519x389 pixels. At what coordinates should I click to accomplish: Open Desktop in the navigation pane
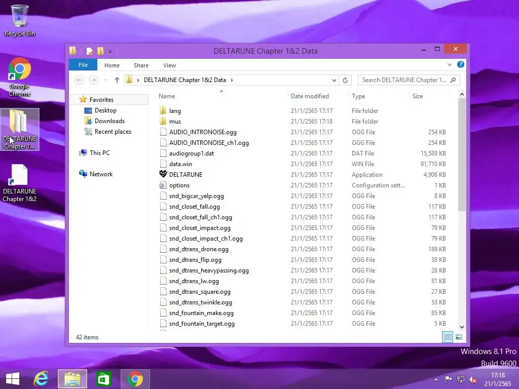105,110
